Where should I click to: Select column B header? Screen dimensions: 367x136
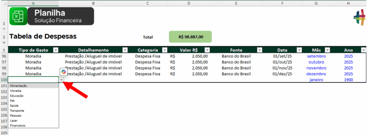[x=94, y=3]
